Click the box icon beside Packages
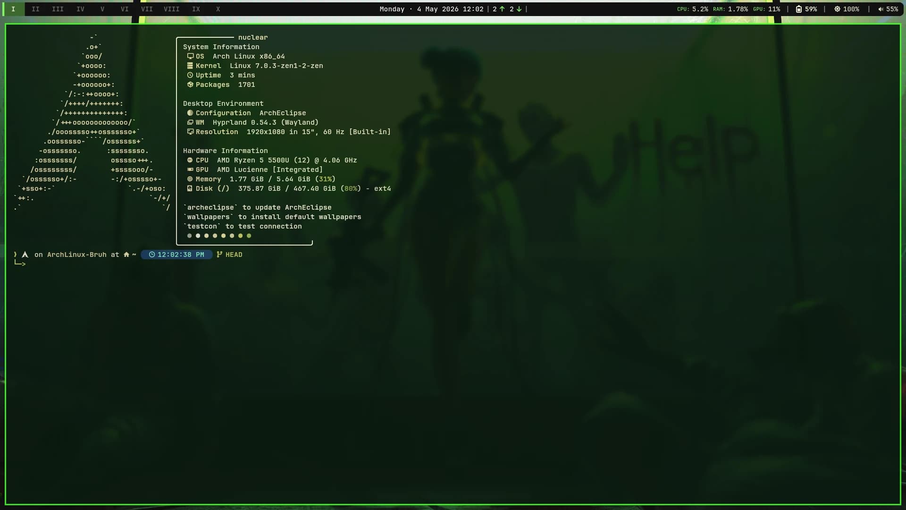Image resolution: width=906 pixels, height=510 pixels. click(190, 85)
